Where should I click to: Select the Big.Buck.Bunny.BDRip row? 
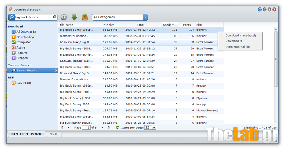click(141, 55)
